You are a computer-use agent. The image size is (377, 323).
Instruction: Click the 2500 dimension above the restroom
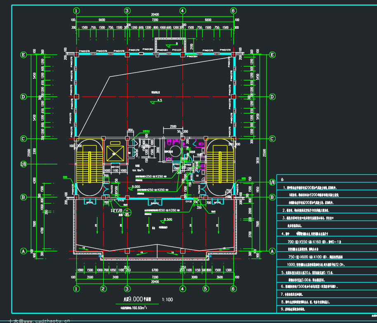(x=173, y=127)
